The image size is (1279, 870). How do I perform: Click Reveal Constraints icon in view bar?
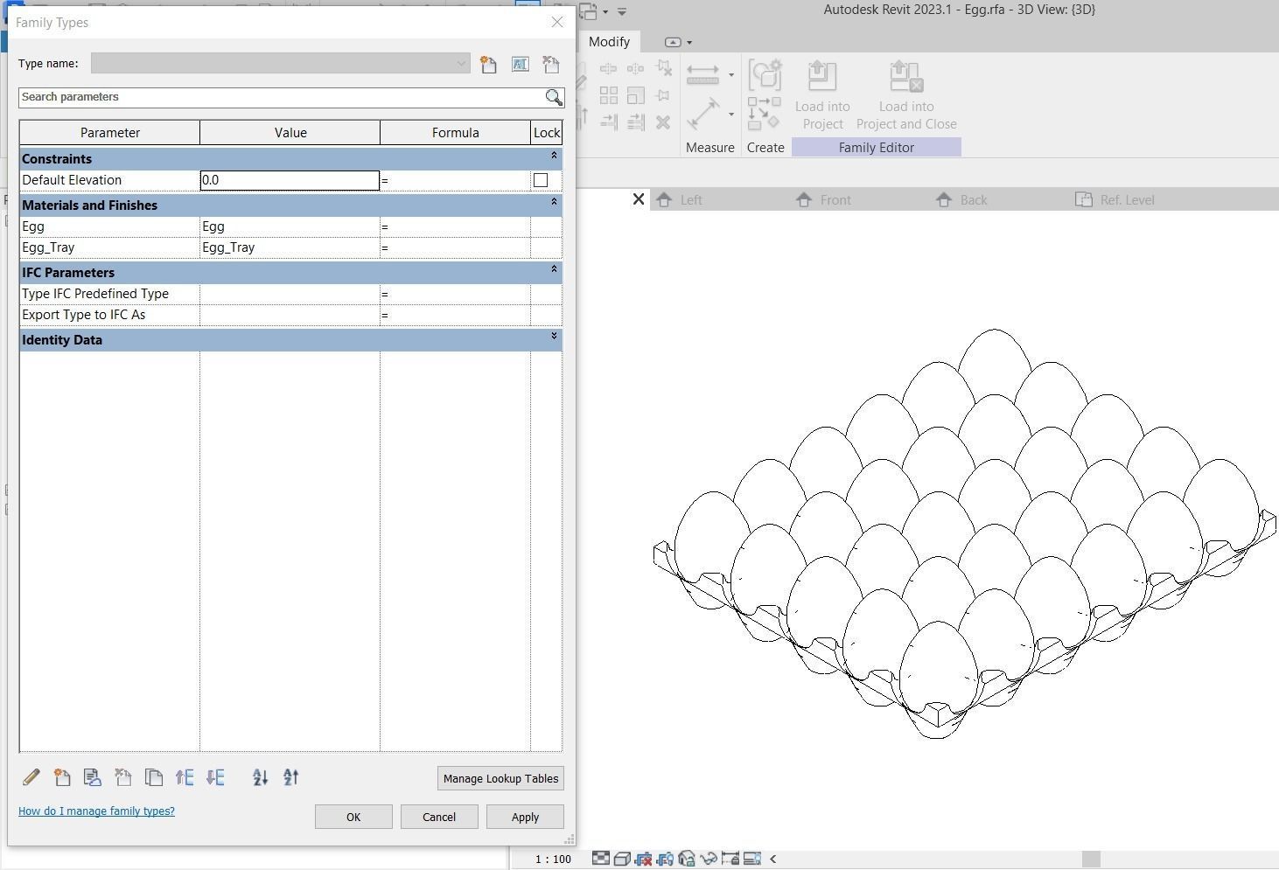(x=752, y=859)
